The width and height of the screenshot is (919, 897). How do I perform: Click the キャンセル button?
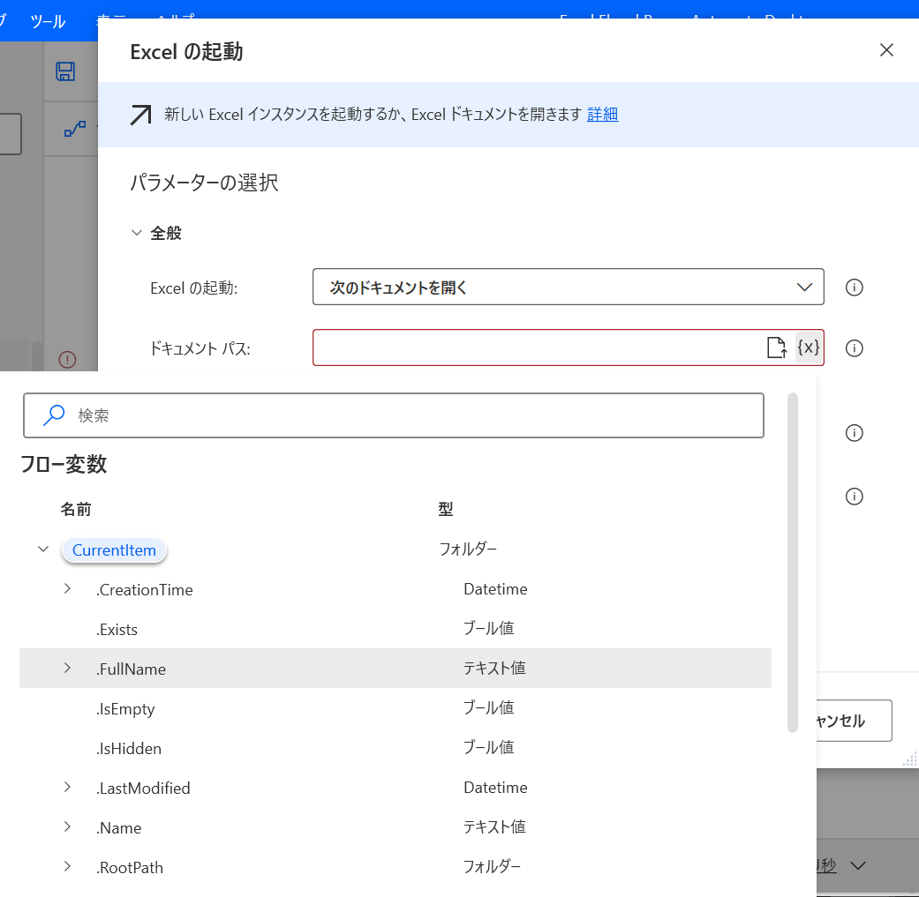point(854,721)
